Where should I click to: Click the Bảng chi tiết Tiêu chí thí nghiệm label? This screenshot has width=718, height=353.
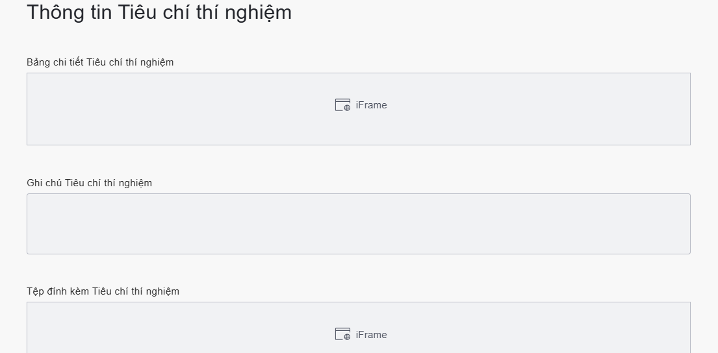tap(100, 62)
